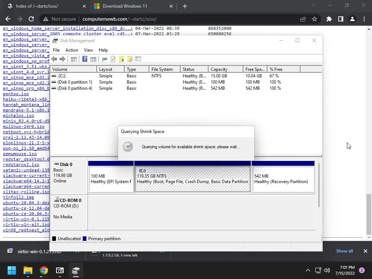Screen dimensions: 372x279
Task: Open the File menu in Disk Management
Action: (x=56, y=50)
